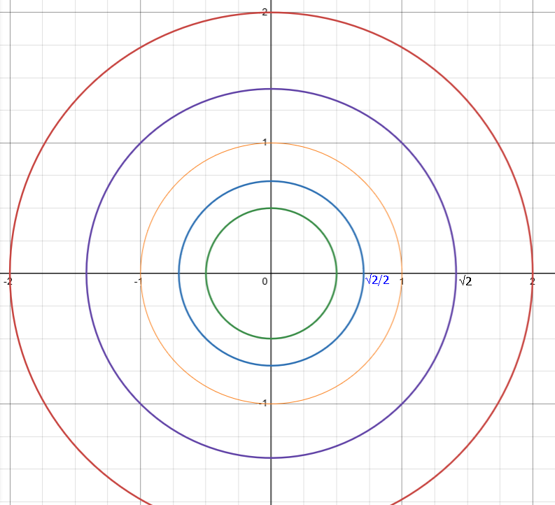Select the green circle's top point on y-axis
The height and width of the screenshot is (505, 555).
271,208
